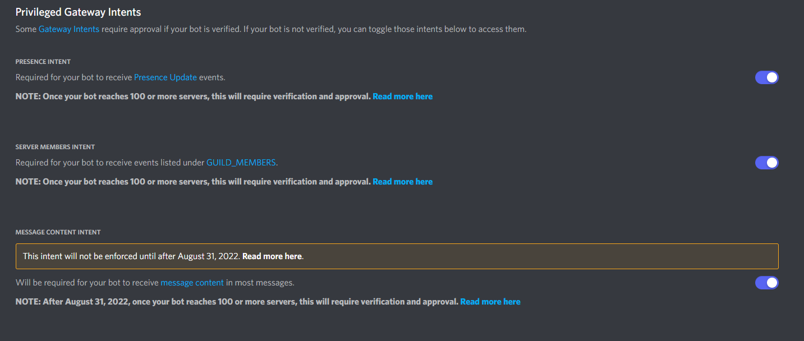Click the SERVER MEMBERS INTENT section label
The width and height of the screenshot is (804, 341).
56,147
